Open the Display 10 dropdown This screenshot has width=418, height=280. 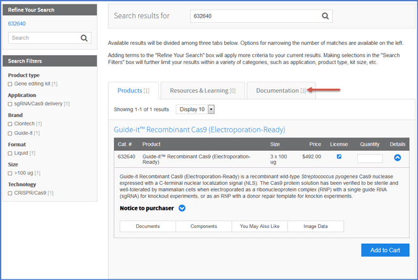point(195,110)
